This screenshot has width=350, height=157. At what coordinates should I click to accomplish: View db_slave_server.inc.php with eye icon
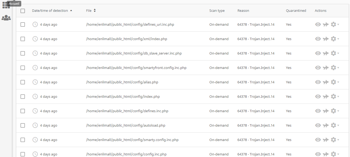pyautogui.click(x=318, y=53)
